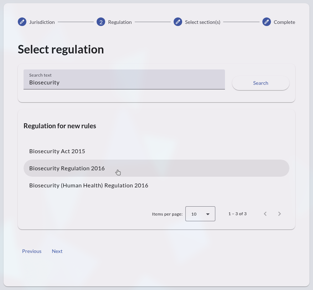Viewport: 313px width, 290px height.
Task: Switch to the Regulation step label
Action: pyautogui.click(x=120, y=22)
